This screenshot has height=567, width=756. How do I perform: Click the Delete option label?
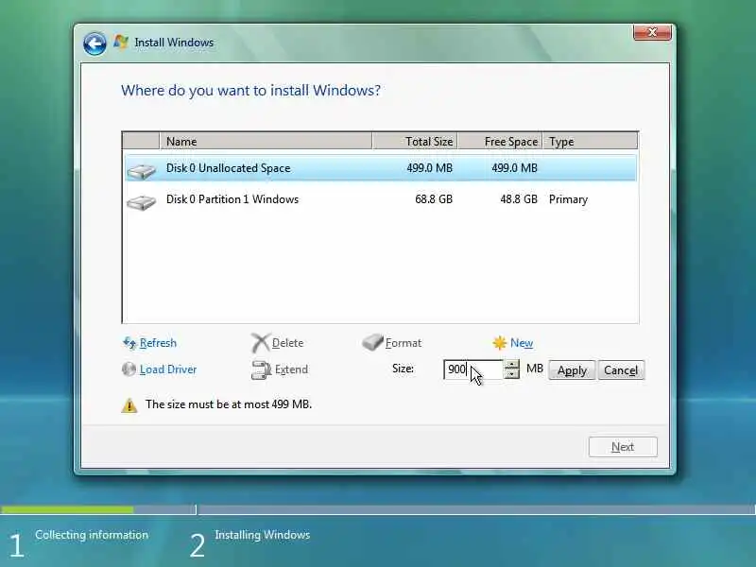[287, 343]
